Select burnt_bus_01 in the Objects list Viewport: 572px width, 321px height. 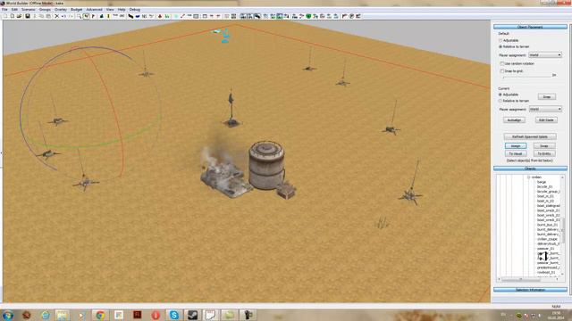(x=547, y=225)
